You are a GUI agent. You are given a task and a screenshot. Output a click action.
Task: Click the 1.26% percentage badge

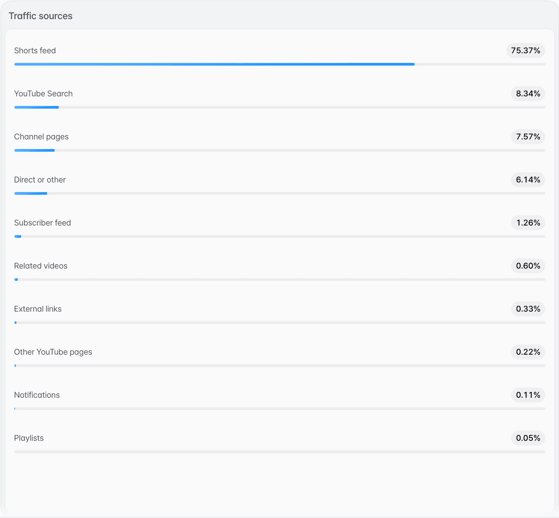coord(528,223)
